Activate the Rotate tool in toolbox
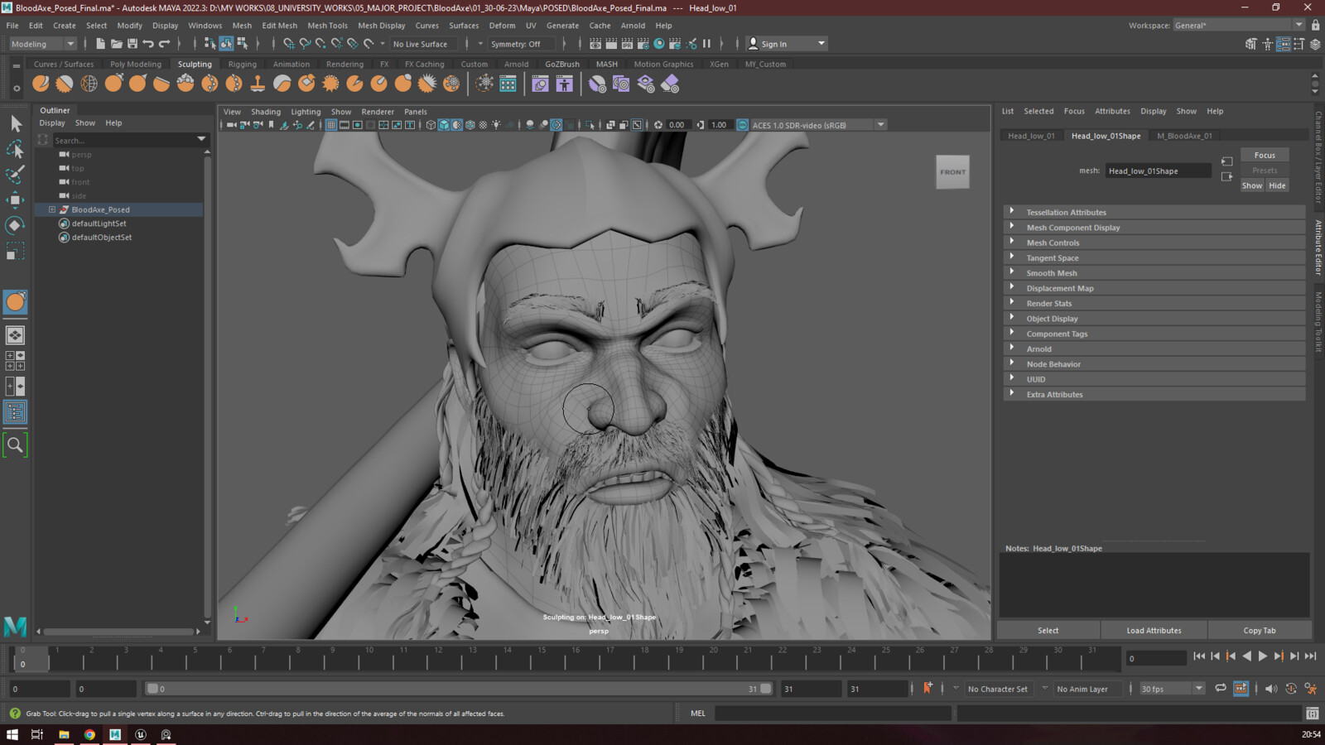1325x745 pixels. [x=15, y=225]
